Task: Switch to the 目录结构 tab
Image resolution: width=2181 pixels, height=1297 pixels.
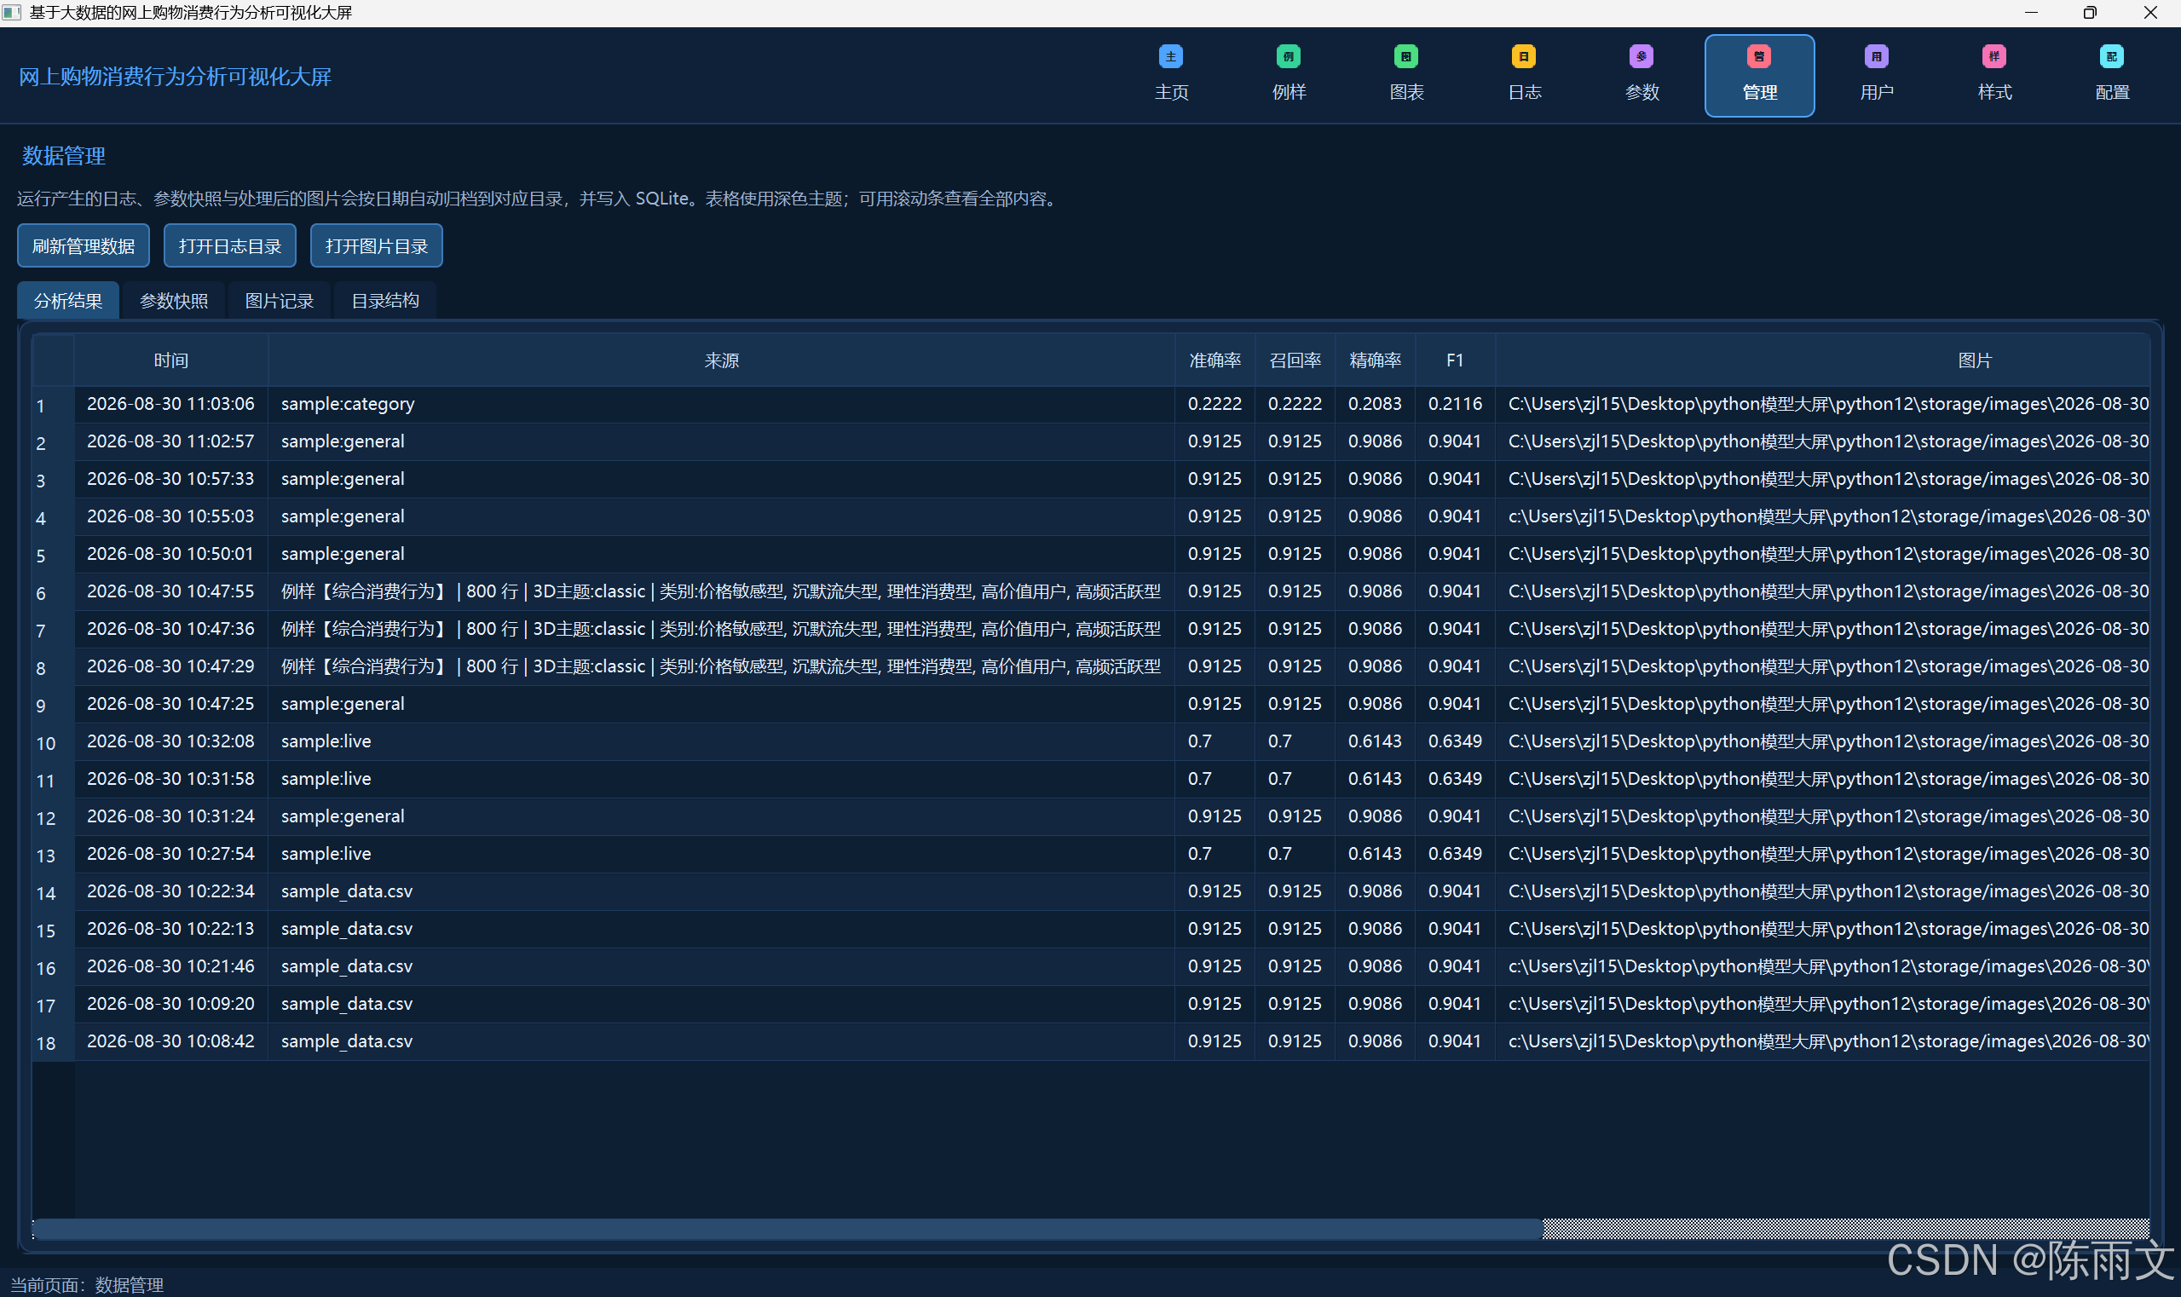Action: point(384,301)
